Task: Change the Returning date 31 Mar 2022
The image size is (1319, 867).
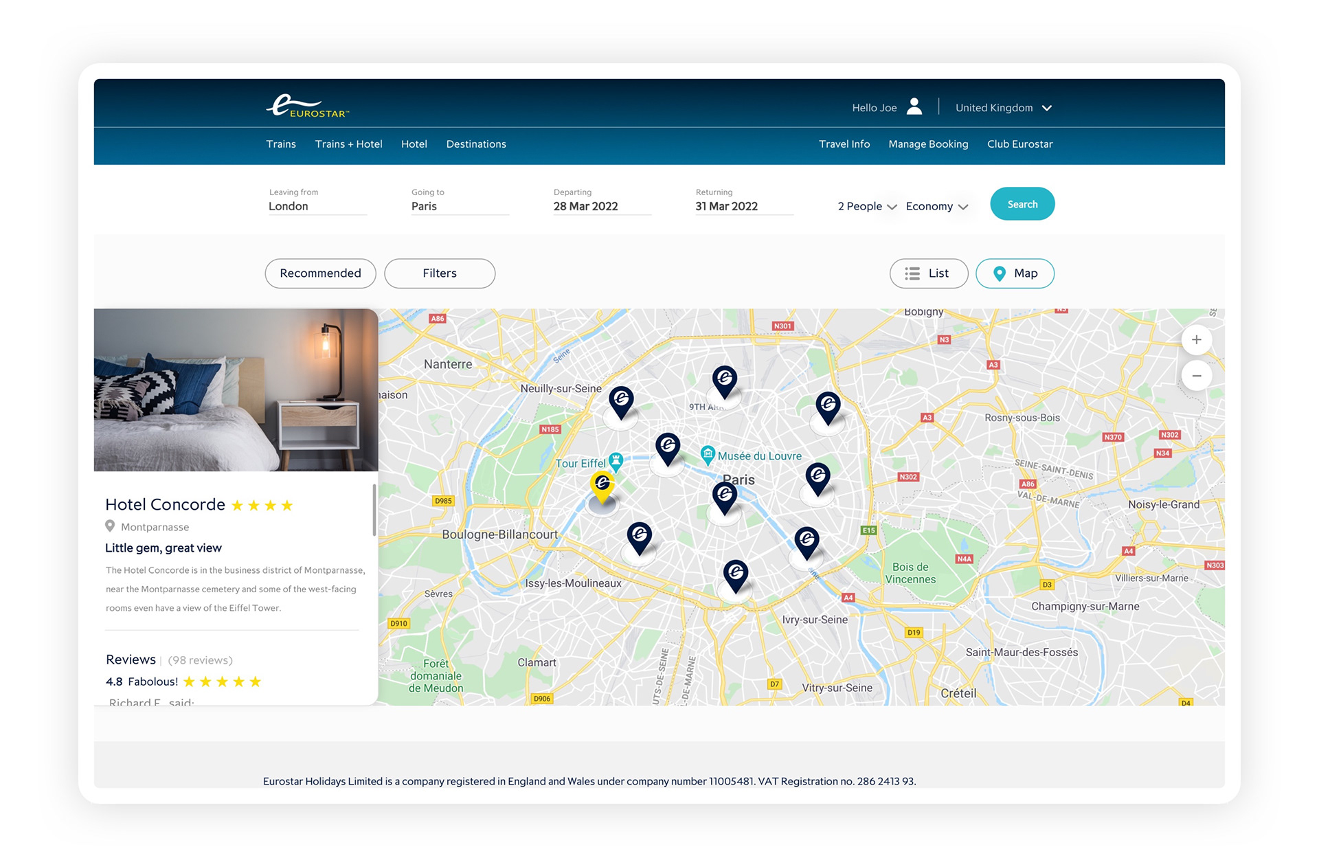Action: click(x=744, y=201)
